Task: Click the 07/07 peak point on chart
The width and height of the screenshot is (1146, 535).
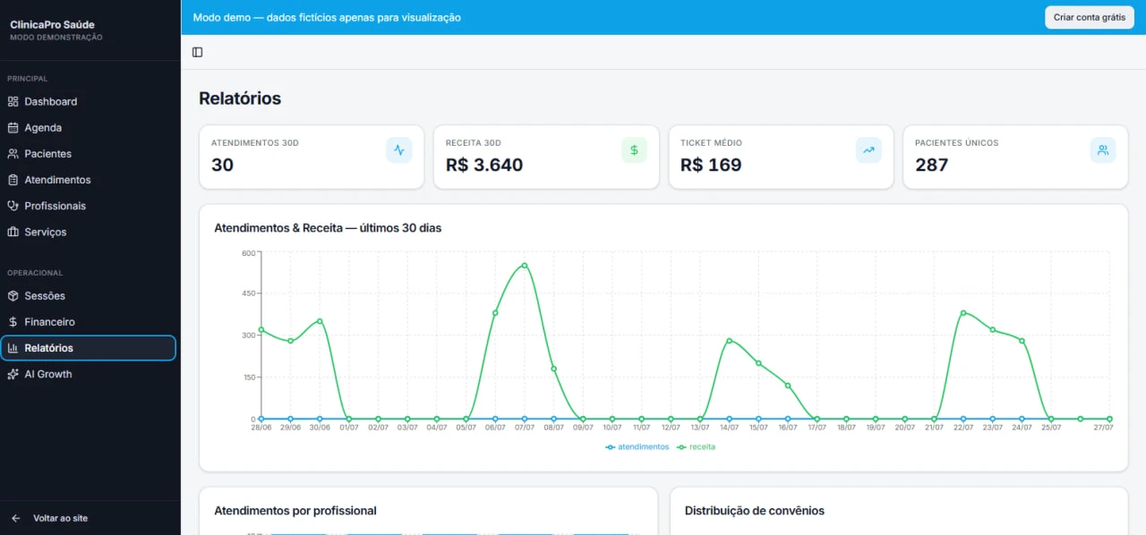Action: (x=525, y=265)
